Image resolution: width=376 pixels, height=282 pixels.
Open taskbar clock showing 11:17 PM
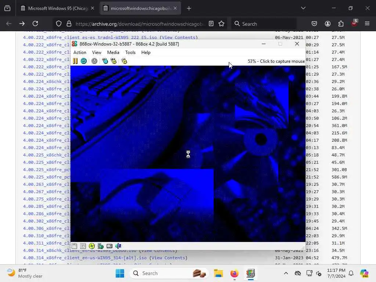pos(336,273)
